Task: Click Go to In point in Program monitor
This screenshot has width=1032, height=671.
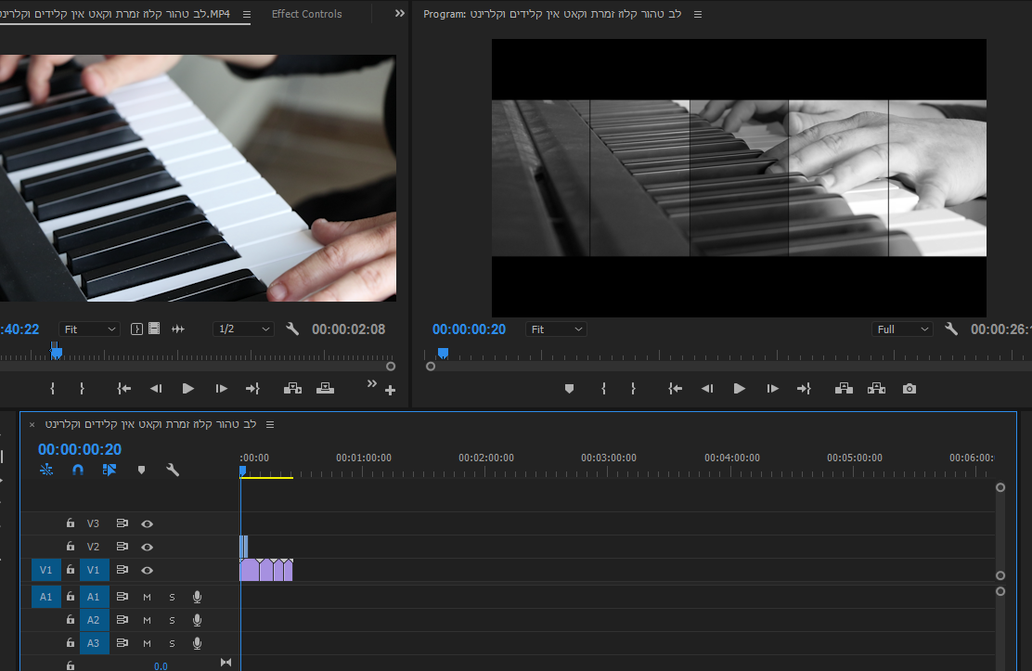Action: click(x=675, y=389)
